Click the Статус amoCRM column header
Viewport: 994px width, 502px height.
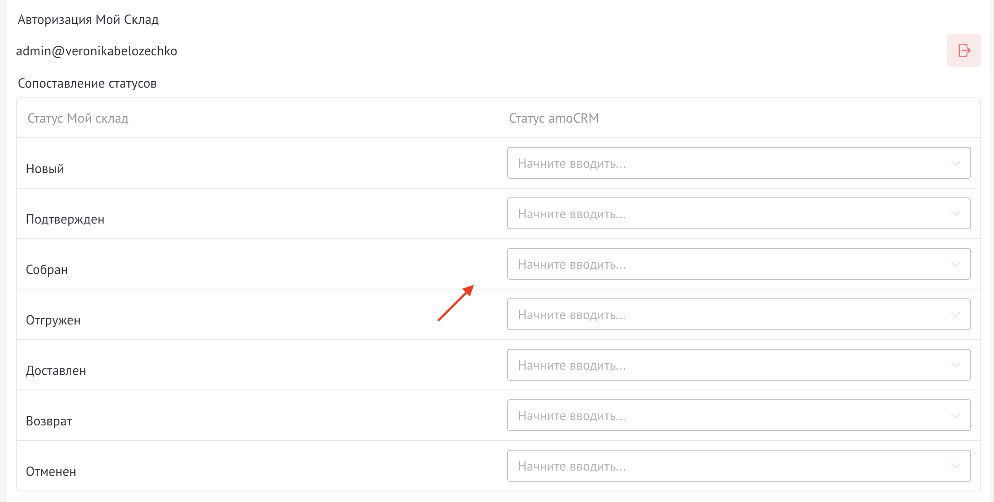554,118
